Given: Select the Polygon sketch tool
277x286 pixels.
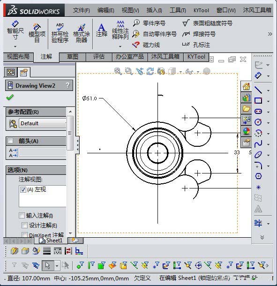Looking at the screenshot, I should [x=258, y=176].
